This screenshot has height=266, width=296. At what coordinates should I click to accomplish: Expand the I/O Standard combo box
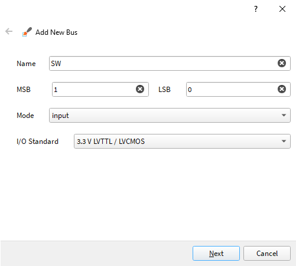click(182, 141)
